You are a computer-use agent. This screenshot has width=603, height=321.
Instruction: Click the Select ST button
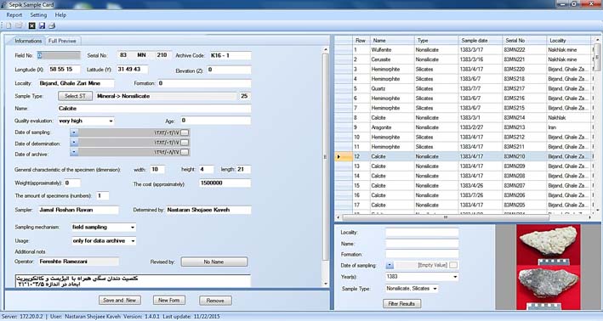click(x=76, y=96)
